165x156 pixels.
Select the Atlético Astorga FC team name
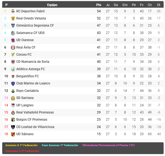tap(30, 69)
